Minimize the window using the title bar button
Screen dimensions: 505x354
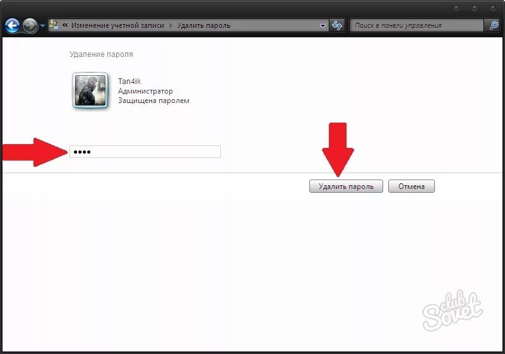[456, 8]
